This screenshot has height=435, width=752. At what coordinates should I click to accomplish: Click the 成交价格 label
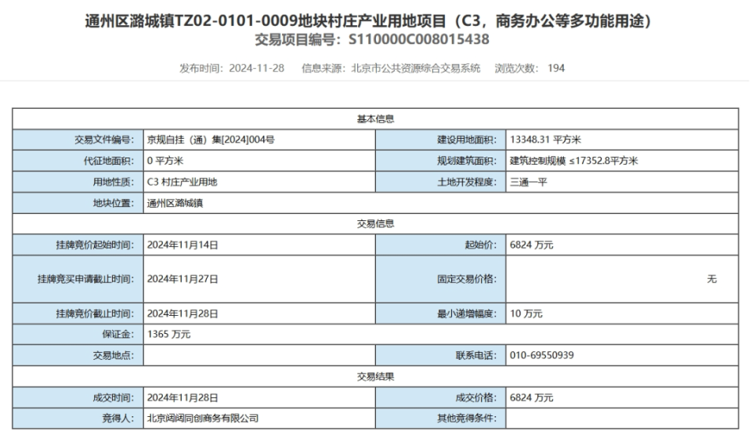click(x=475, y=397)
